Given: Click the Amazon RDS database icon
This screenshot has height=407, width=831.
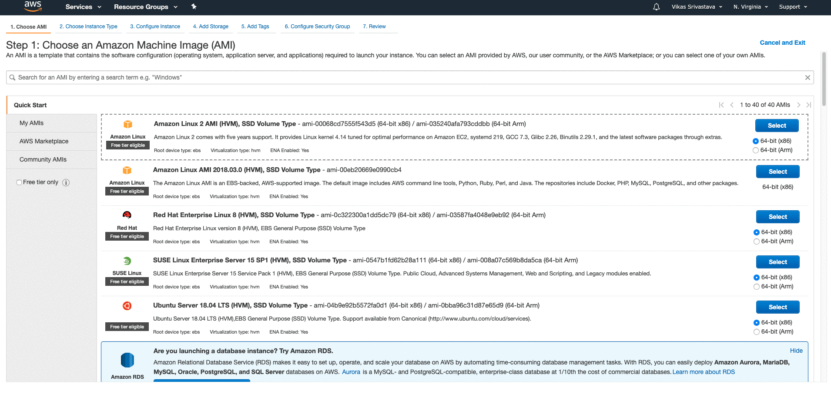Looking at the screenshot, I should click(x=127, y=360).
